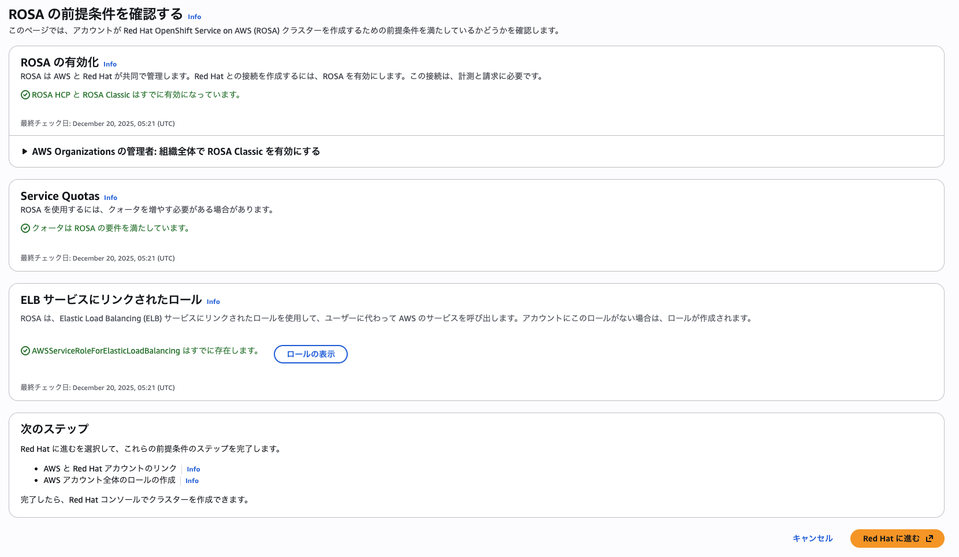
Task: Click the Service Quotas section heading
Action: 60,196
